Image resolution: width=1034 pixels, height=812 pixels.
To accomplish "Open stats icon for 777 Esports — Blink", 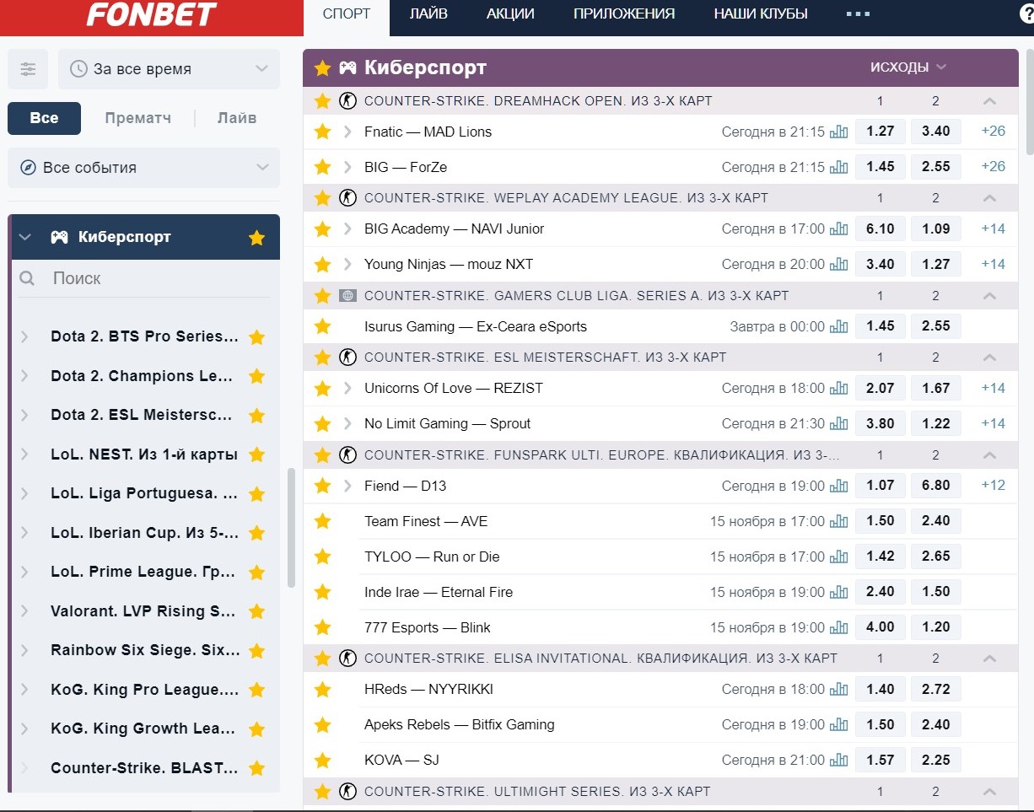I will coord(838,627).
